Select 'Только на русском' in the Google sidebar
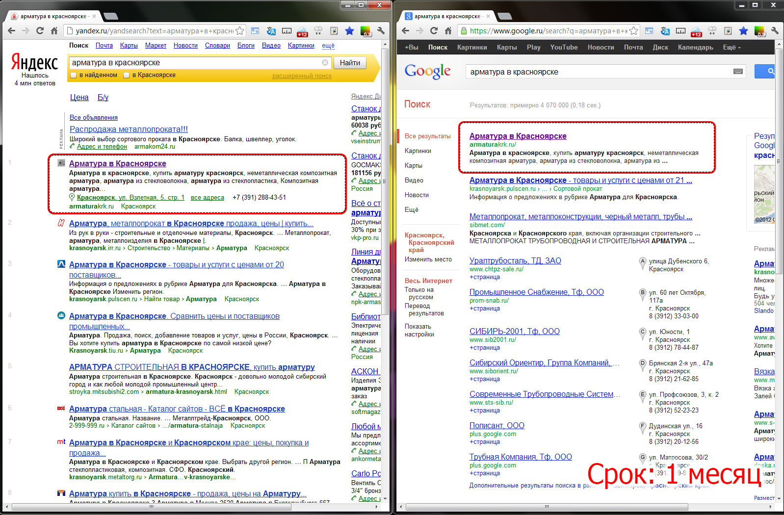This screenshot has width=784, height=515. point(419,293)
